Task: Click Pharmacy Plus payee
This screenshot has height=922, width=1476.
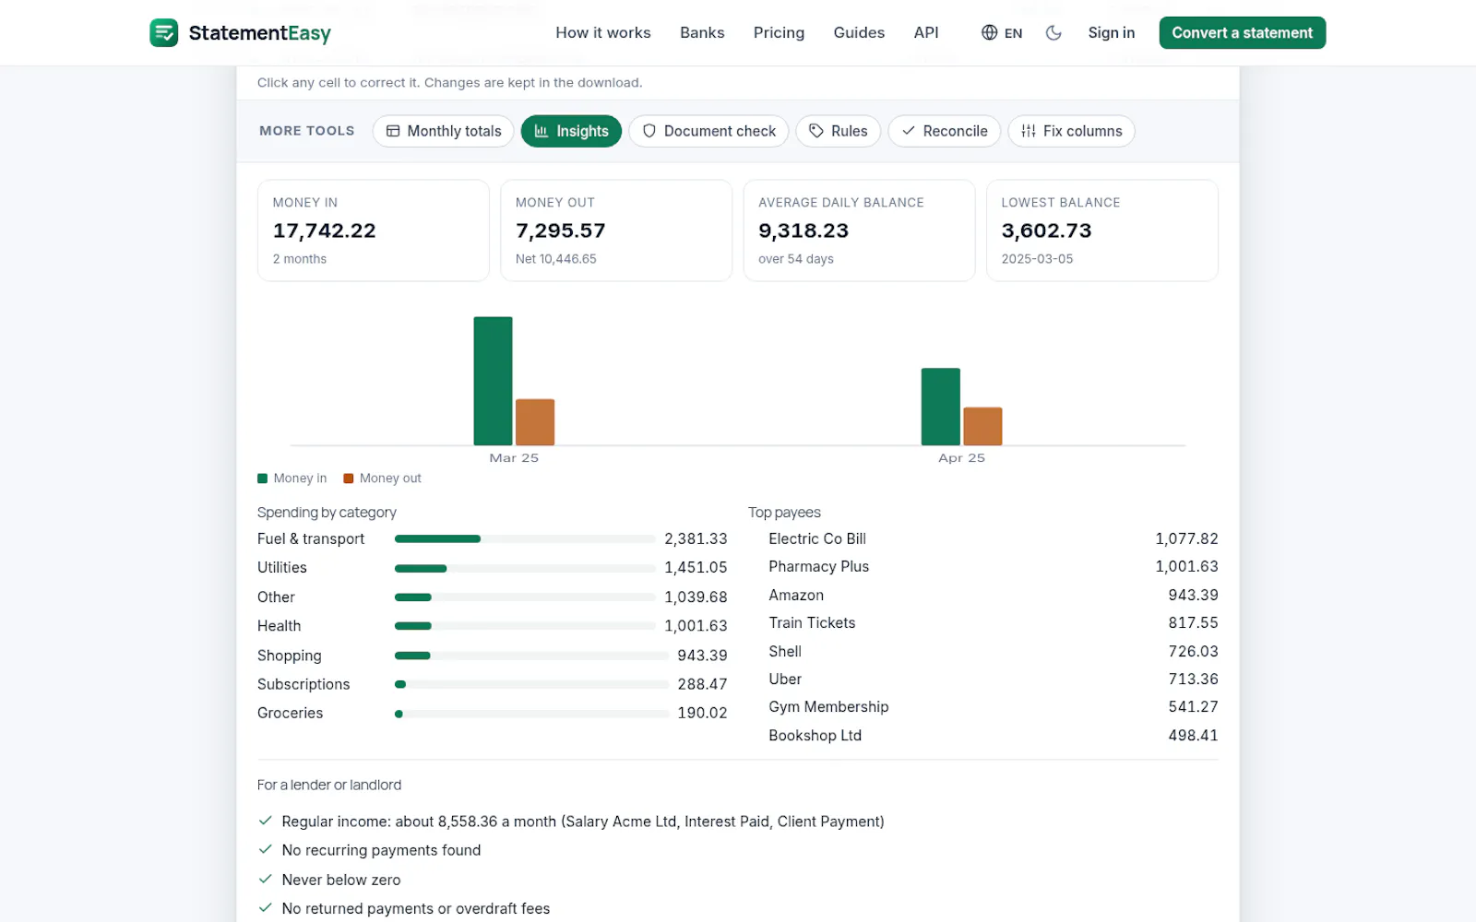Action: pos(818,566)
